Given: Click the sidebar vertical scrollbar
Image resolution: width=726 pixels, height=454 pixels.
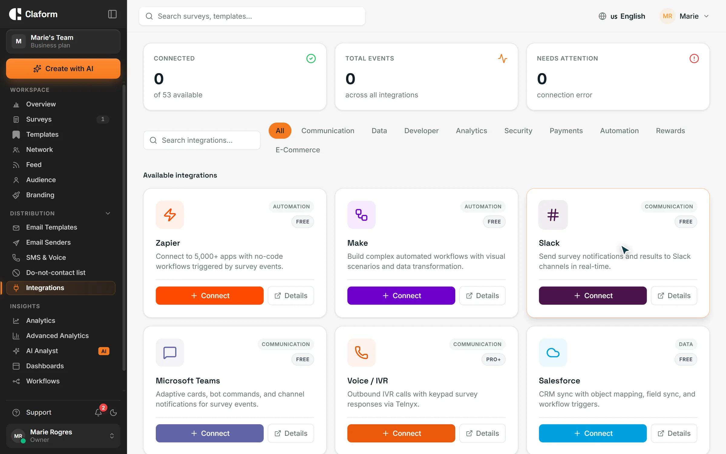Looking at the screenshot, I should pos(124,228).
